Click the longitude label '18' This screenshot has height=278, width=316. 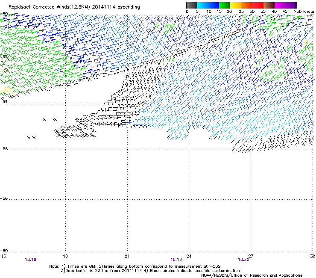click(65, 256)
